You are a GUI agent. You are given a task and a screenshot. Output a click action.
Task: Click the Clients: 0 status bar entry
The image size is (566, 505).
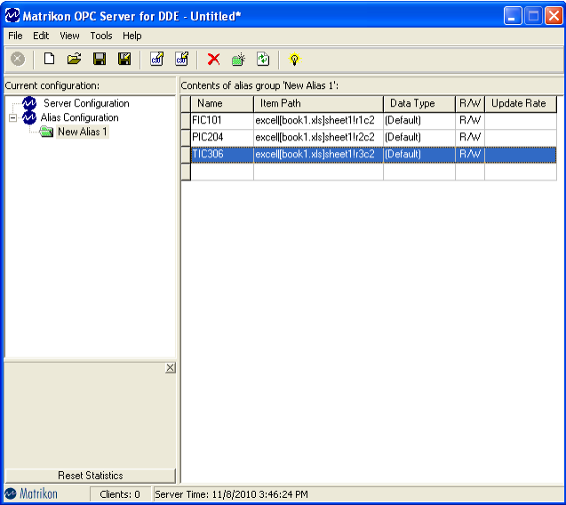[x=120, y=493]
